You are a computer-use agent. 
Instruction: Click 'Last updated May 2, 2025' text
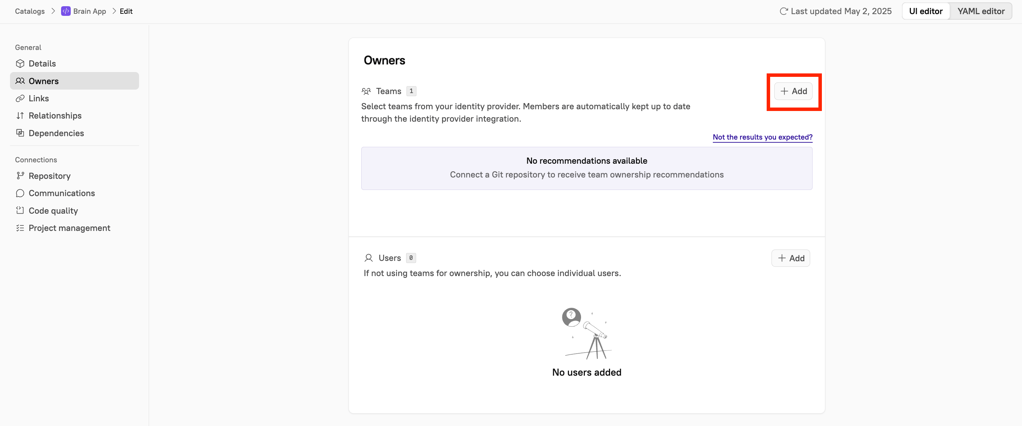click(x=841, y=11)
